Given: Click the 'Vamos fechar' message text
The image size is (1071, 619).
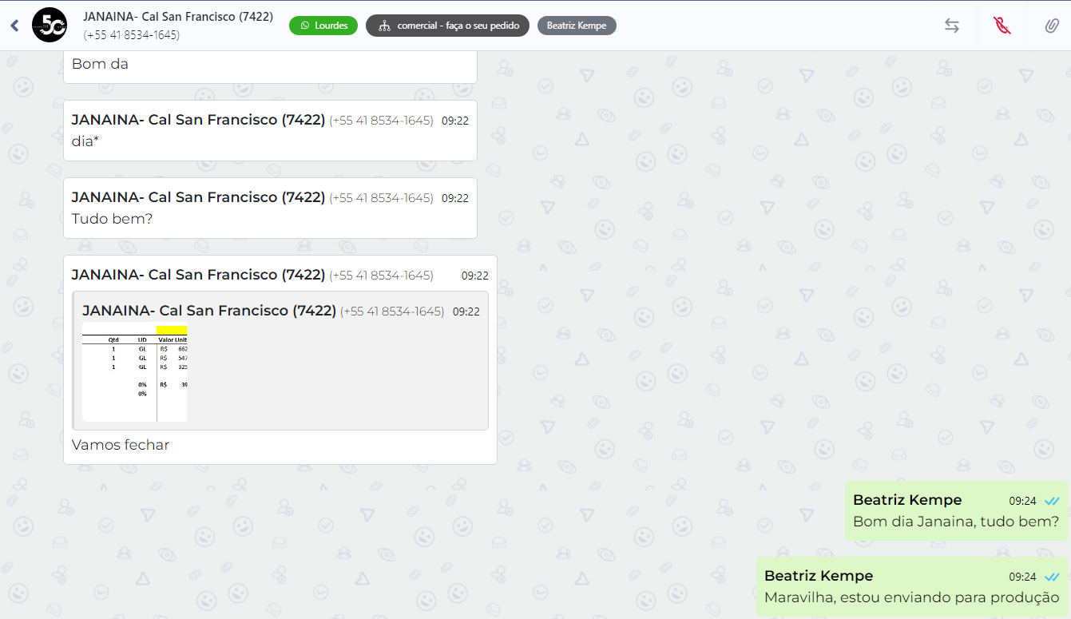Looking at the screenshot, I should coord(121,445).
